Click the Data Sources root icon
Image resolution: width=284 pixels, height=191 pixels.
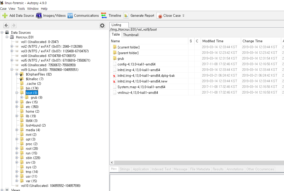(x=7, y=32)
